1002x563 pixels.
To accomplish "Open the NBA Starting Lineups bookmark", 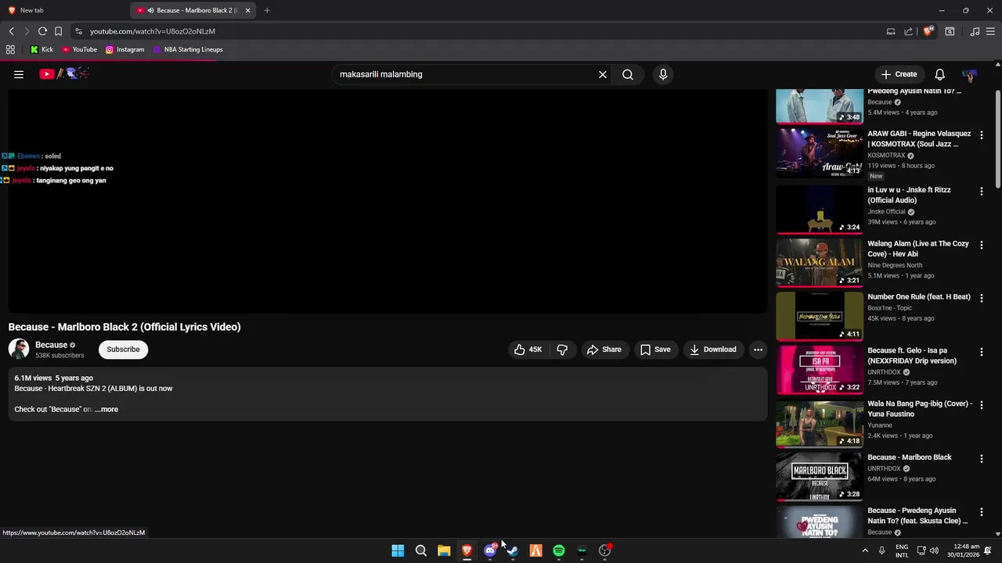I will [x=188, y=49].
